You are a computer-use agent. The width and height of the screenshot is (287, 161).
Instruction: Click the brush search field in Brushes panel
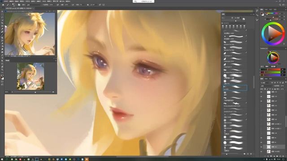(234, 23)
